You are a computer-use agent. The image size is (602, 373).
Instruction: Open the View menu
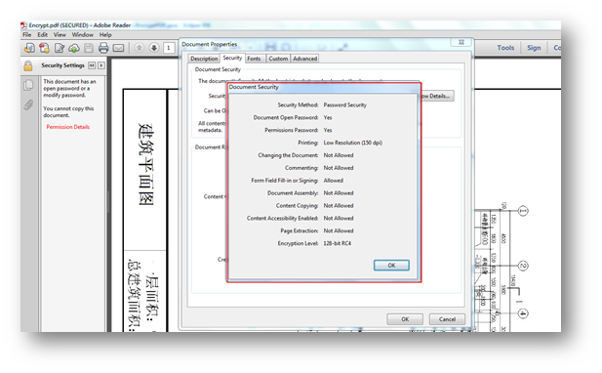pos(60,35)
